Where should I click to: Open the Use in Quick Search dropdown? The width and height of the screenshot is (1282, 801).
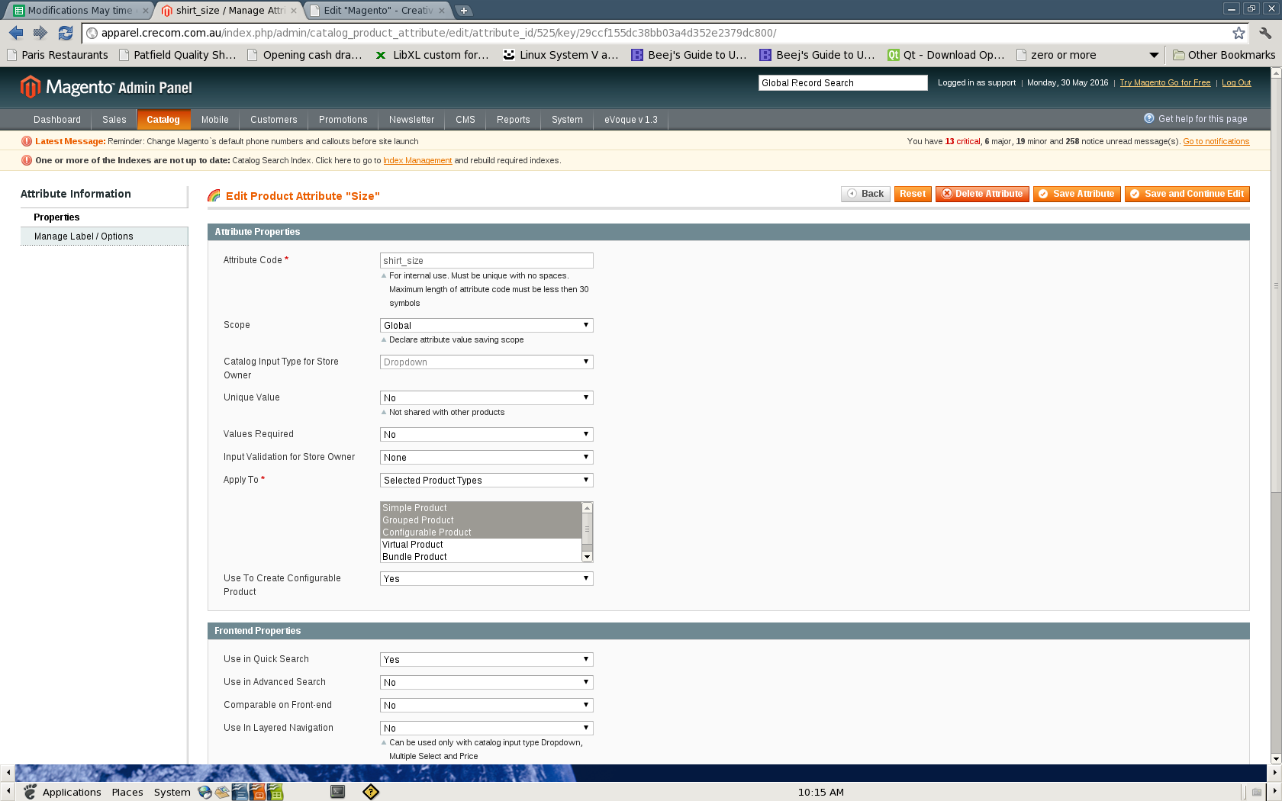click(x=486, y=660)
